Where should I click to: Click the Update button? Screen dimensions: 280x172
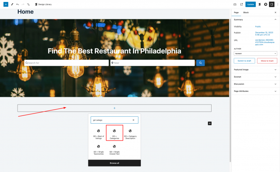point(250,4)
